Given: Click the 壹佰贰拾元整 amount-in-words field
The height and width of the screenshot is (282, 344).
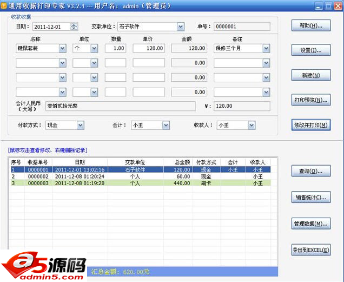Looking at the screenshot, I should [x=120, y=106].
